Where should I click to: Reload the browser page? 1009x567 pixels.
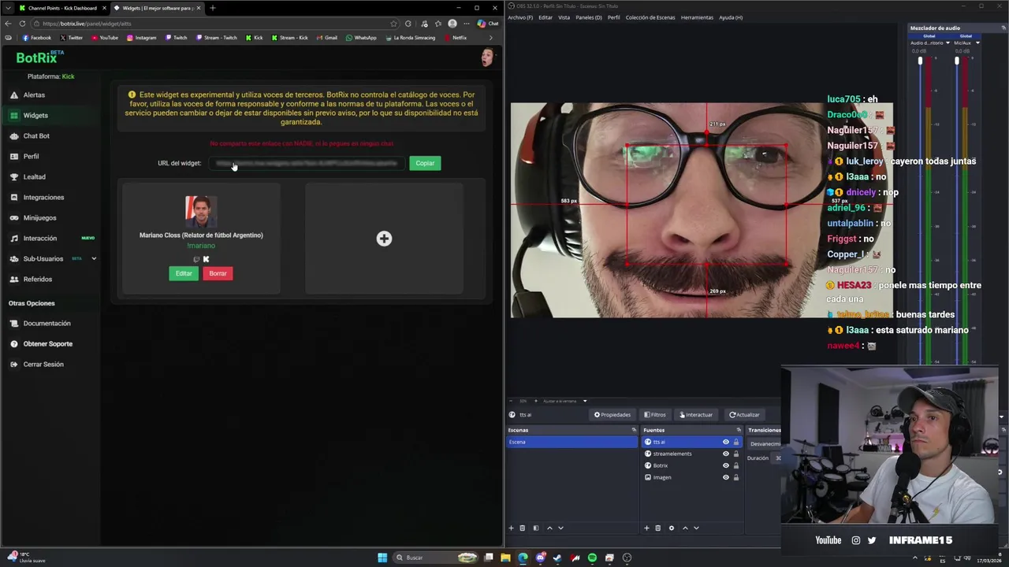(x=22, y=24)
